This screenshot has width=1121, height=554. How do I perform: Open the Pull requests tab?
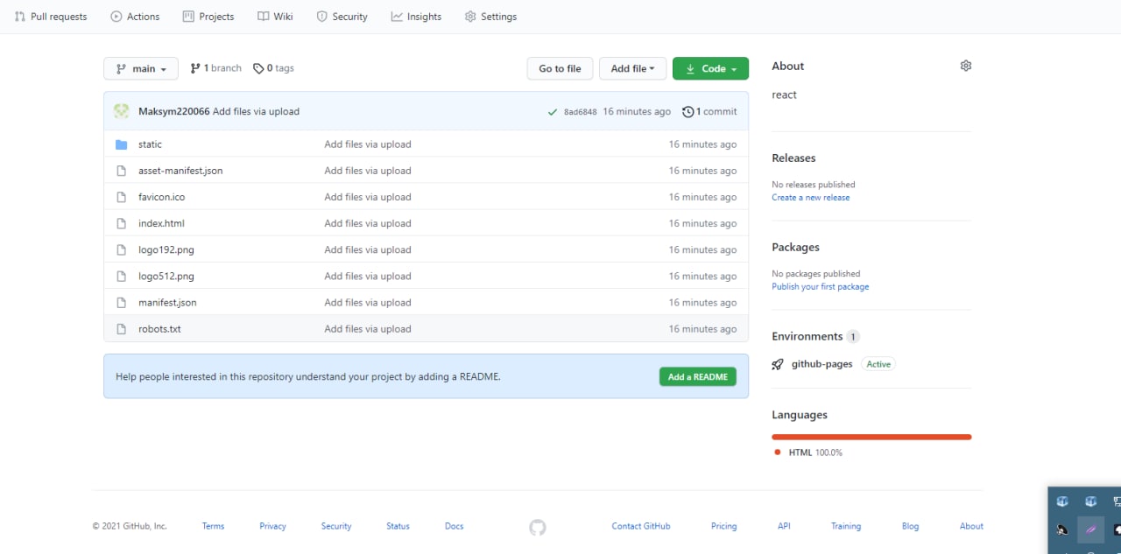tap(51, 17)
